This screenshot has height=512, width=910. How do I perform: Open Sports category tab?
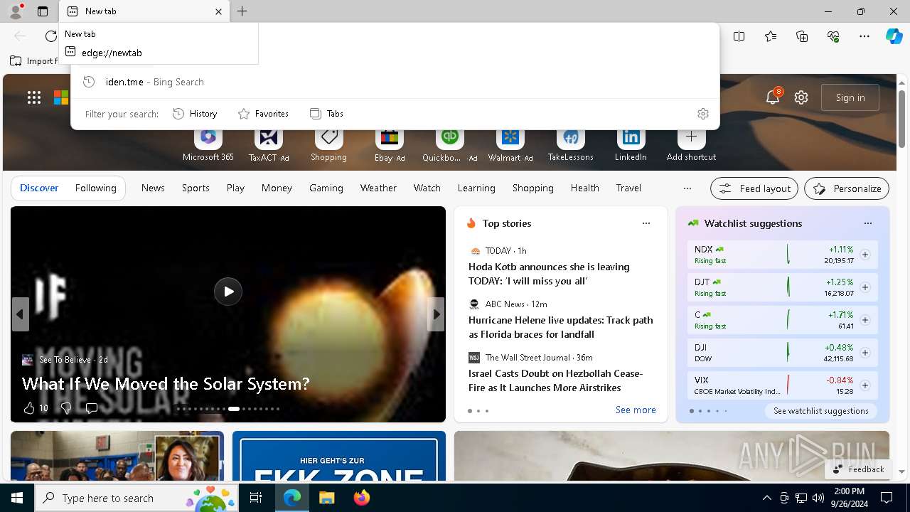tap(196, 188)
